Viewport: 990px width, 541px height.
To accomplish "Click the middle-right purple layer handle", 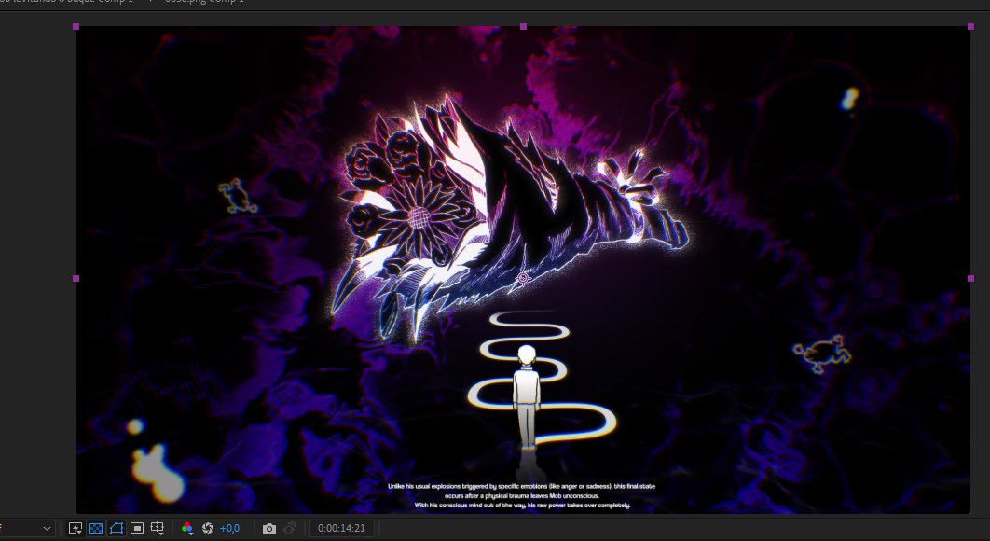I will (x=970, y=278).
